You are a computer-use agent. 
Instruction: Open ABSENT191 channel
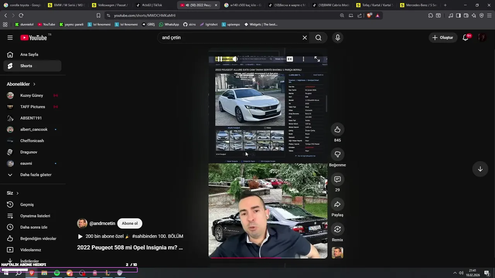pos(32,118)
